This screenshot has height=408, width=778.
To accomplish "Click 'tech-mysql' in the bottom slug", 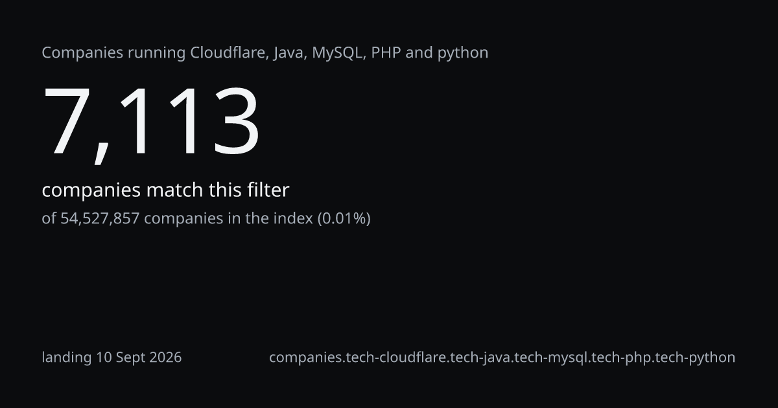I will 551,357.
